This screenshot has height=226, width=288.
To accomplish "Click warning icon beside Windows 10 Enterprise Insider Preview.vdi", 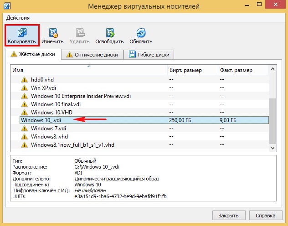I will 24,96.
